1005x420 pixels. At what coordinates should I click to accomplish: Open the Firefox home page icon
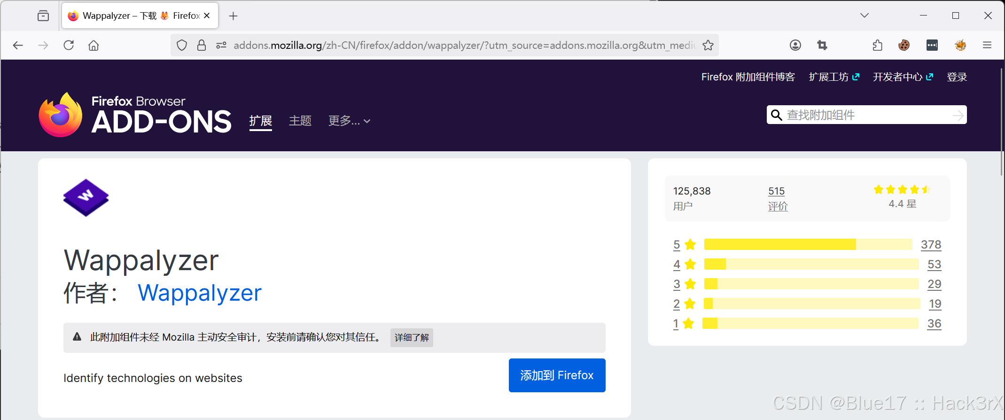tap(93, 45)
